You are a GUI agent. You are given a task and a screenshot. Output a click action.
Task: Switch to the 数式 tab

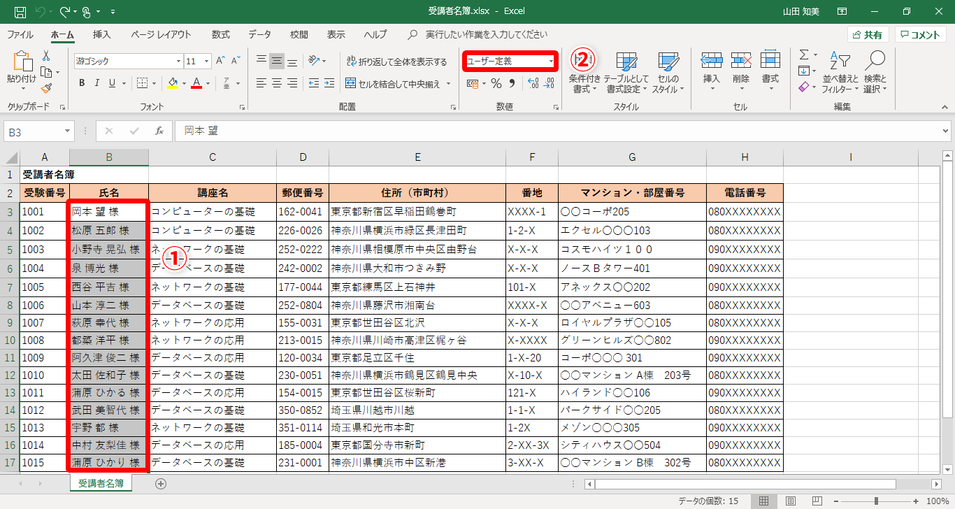point(221,34)
